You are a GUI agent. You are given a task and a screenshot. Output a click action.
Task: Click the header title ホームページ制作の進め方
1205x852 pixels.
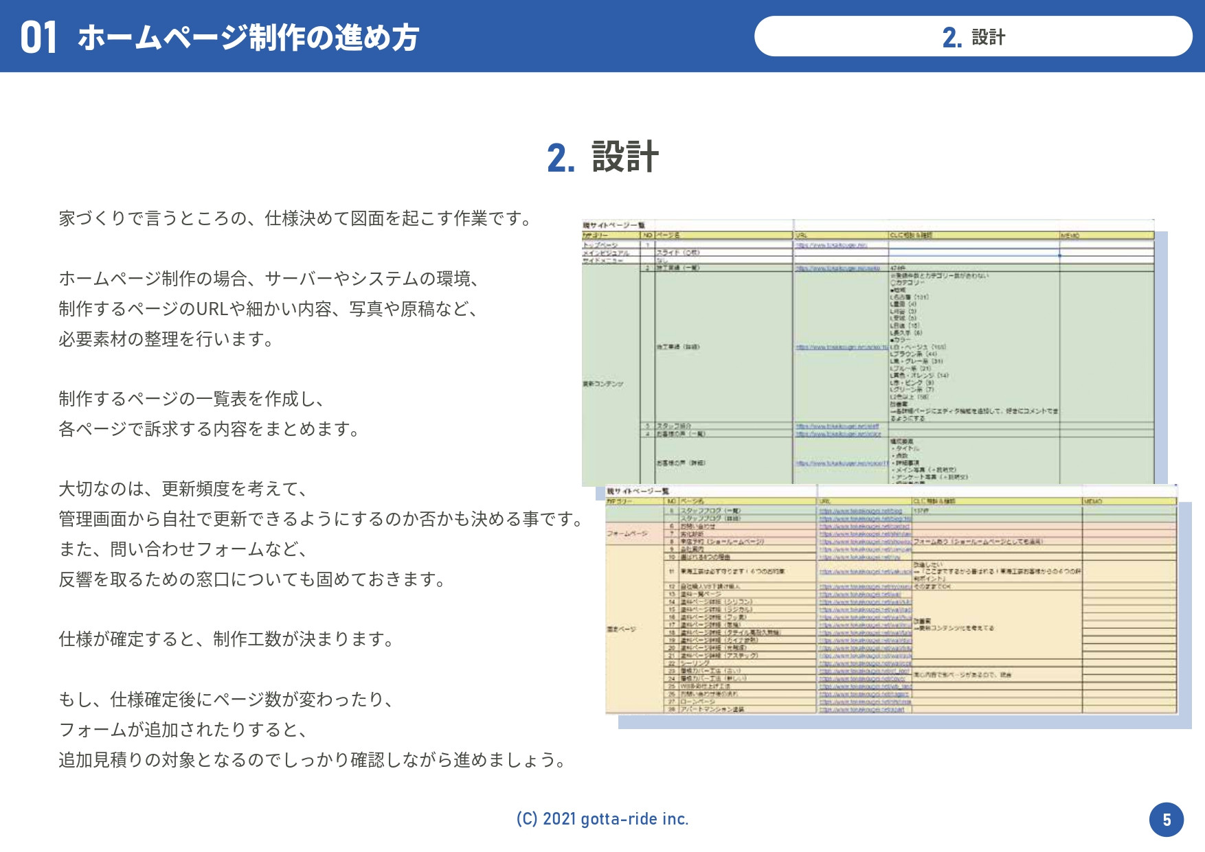[248, 37]
